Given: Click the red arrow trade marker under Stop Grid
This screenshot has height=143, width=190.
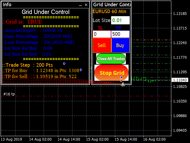Looking at the screenshot, I should tap(121, 80).
